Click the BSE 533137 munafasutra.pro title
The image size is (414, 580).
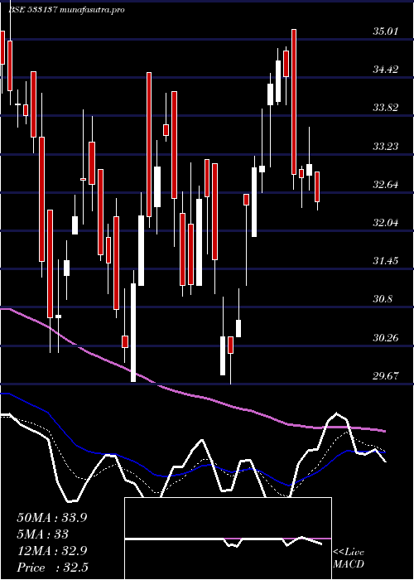(66, 10)
